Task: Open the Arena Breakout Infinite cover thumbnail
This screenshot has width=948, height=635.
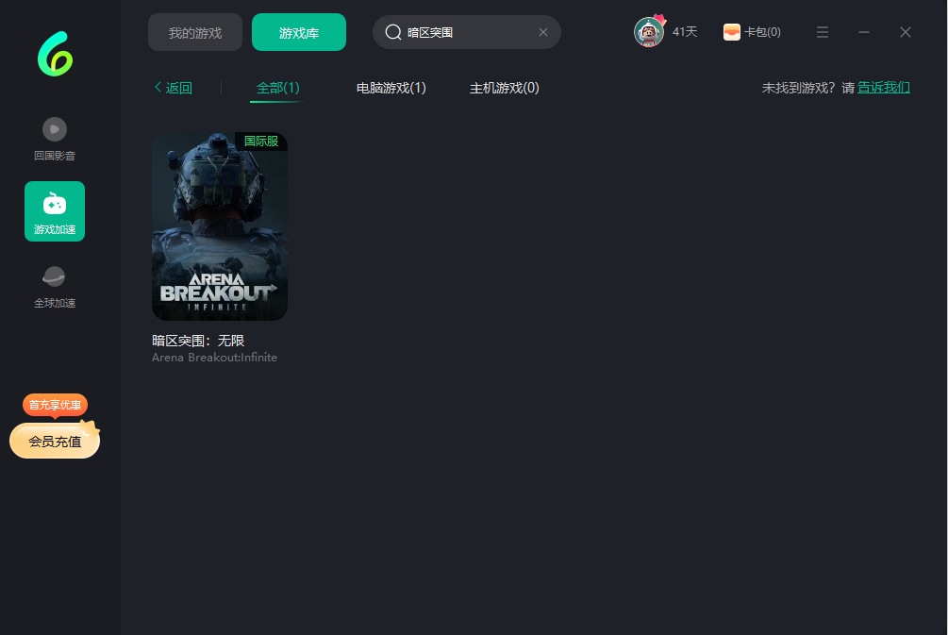Action: [x=220, y=226]
